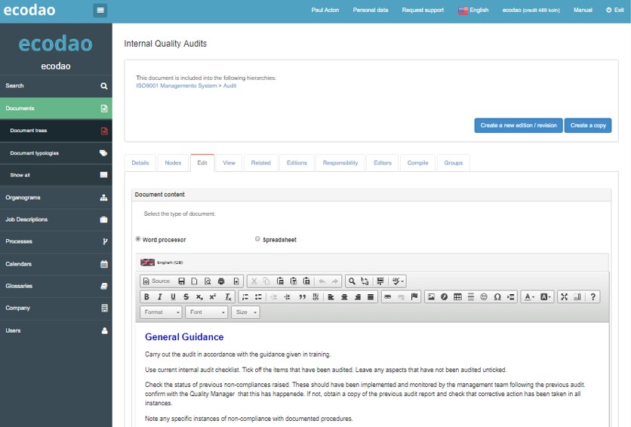Maximize the editor
631x427 pixels.
pos(564,296)
